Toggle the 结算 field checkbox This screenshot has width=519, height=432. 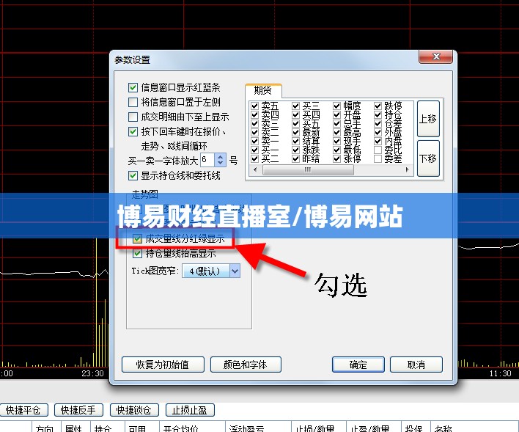point(295,141)
